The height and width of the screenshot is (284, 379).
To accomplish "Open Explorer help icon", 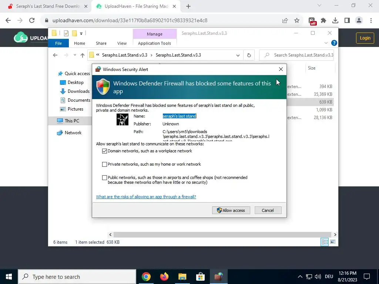I will point(334,43).
